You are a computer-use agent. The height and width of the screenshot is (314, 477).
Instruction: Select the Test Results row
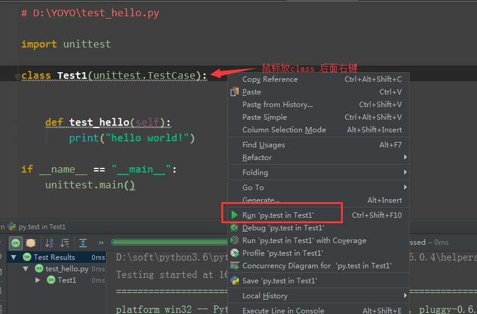57,257
